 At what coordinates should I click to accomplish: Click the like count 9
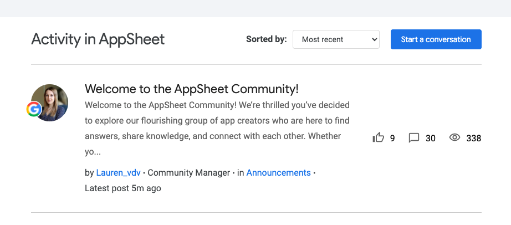(x=392, y=138)
